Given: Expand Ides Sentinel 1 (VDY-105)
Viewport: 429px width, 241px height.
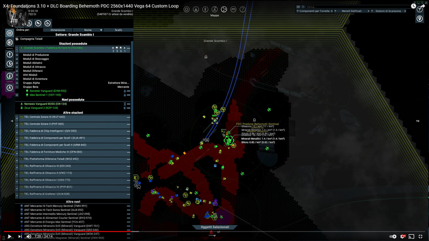Looking at the screenshot, I should pos(17,95).
